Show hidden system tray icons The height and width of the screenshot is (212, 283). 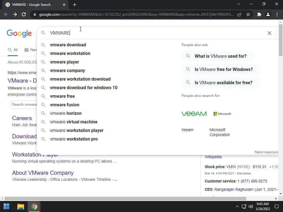237,206
